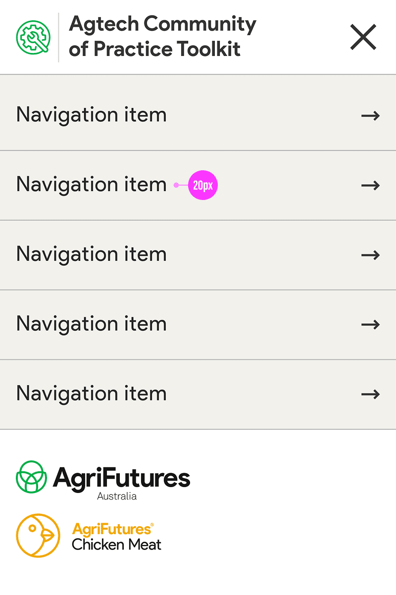396x595 pixels.
Task: Open the fourth Navigation item label
Action: 92,324
